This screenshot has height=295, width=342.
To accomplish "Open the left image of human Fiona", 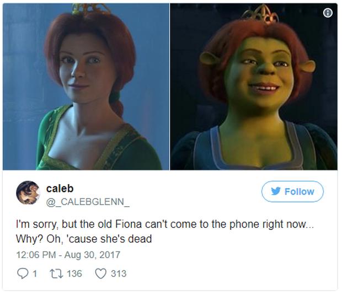I will (86, 87).
